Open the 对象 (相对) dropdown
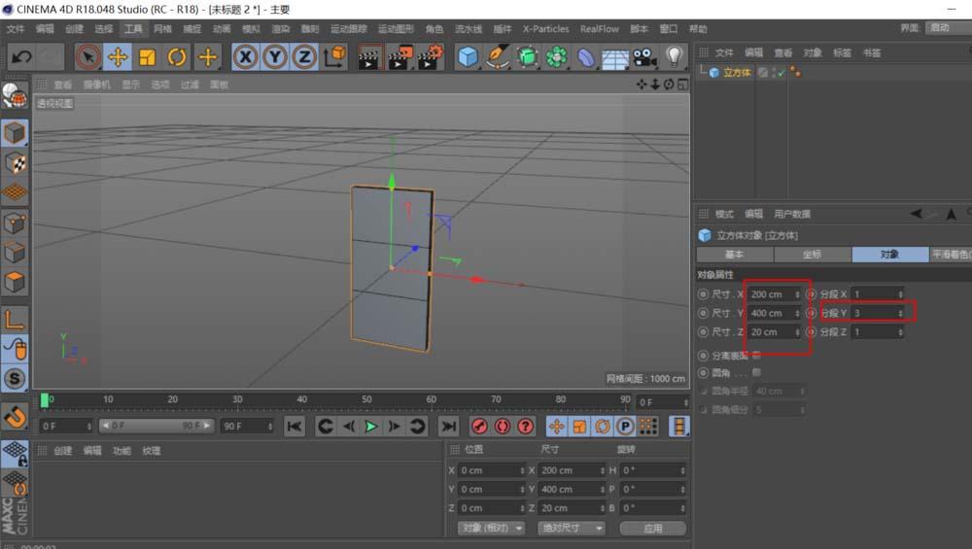This screenshot has height=549, width=972. (492, 528)
